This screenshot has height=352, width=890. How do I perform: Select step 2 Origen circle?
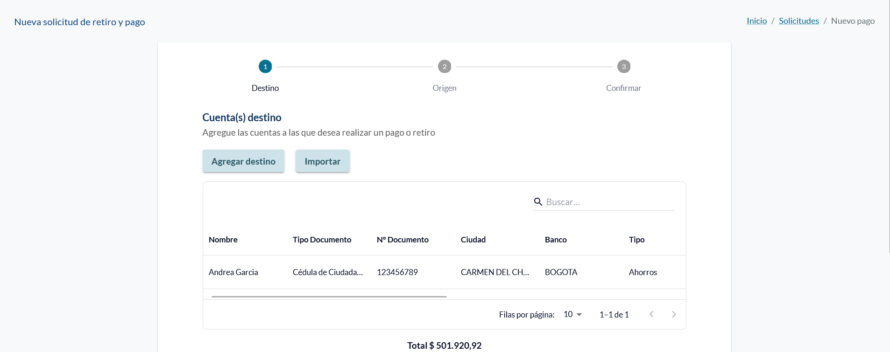[445, 67]
